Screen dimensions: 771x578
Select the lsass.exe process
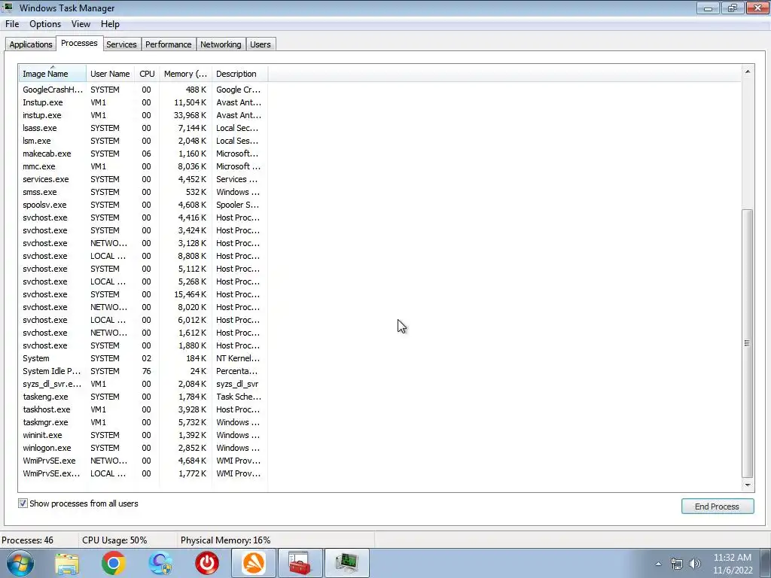click(x=143, y=128)
